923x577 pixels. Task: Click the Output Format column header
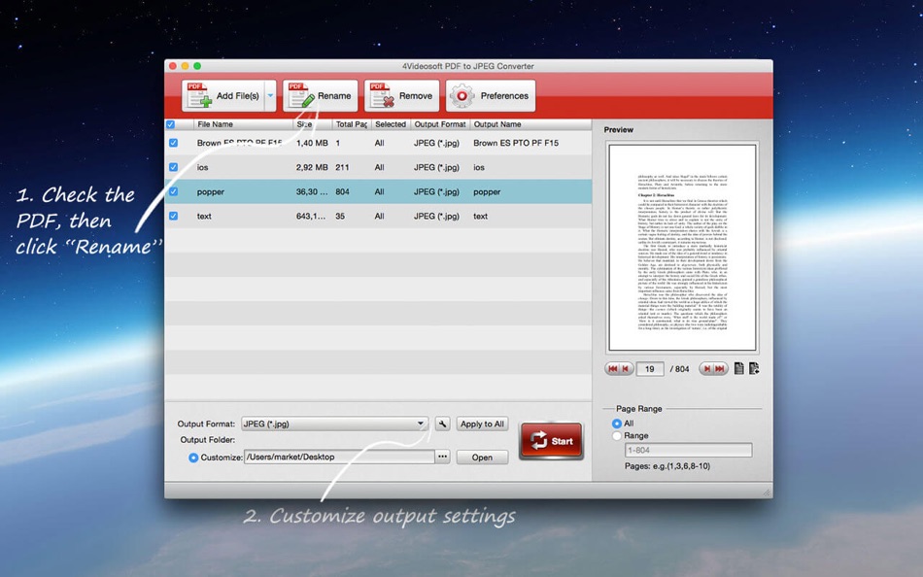440,124
